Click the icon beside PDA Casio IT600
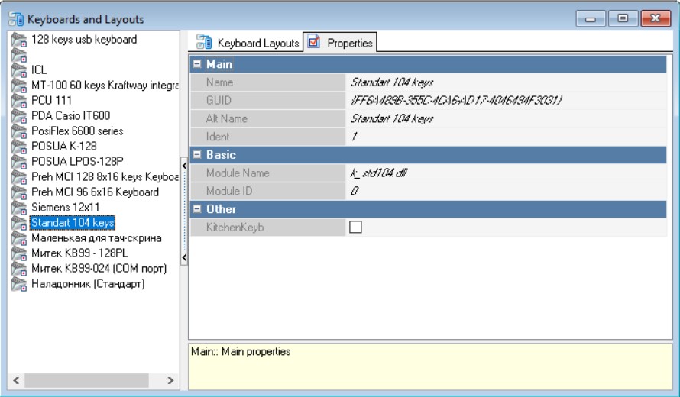 click(x=19, y=115)
